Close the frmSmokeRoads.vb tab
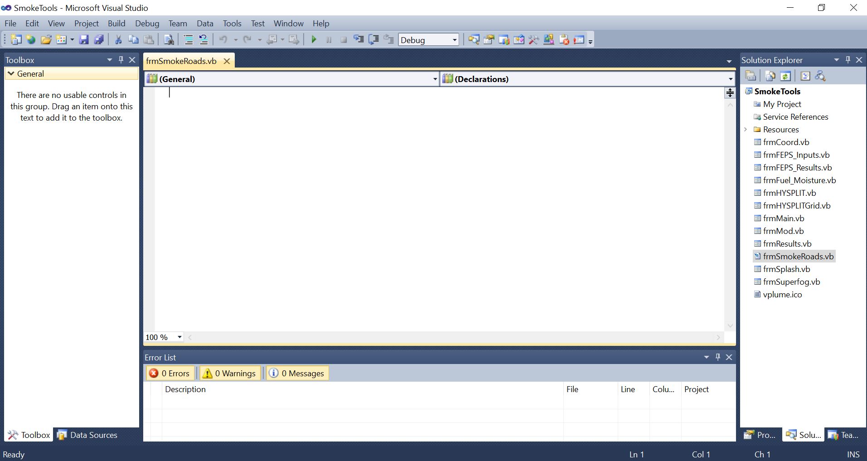 coord(227,61)
